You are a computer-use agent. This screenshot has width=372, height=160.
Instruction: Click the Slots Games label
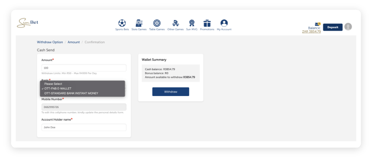(x=139, y=29)
